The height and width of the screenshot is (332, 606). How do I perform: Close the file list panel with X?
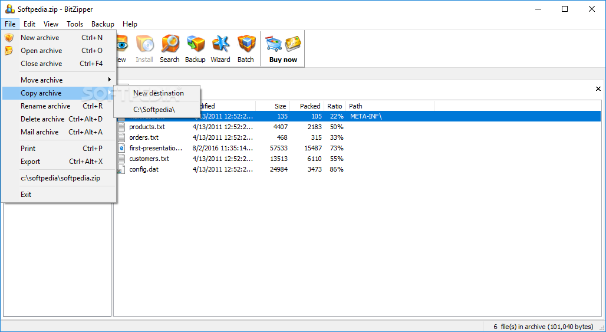(598, 89)
